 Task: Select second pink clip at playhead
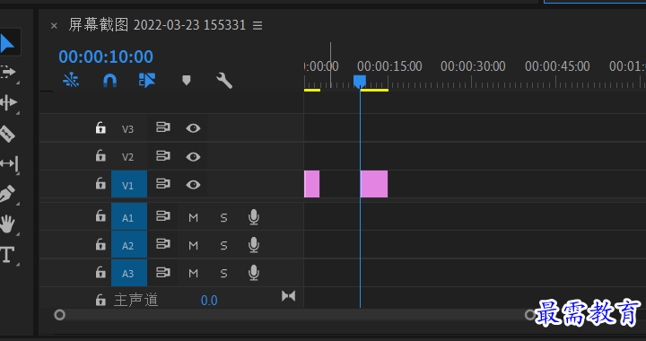pos(374,184)
